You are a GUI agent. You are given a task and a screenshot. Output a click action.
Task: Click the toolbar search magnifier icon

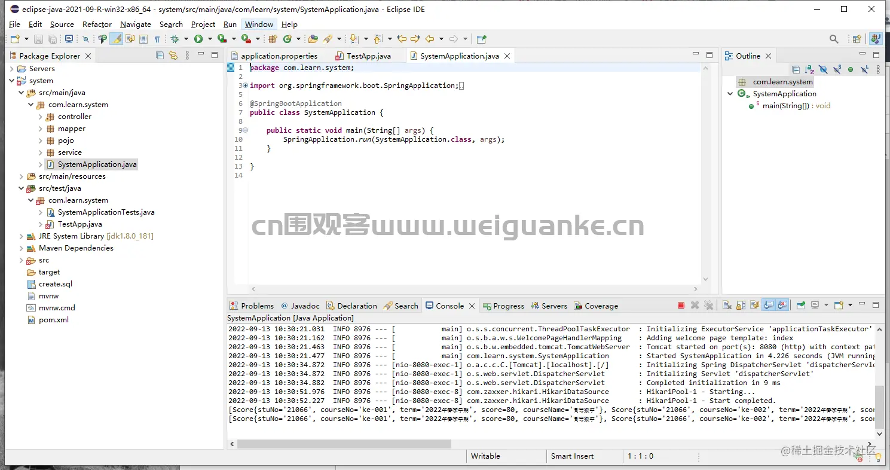834,39
